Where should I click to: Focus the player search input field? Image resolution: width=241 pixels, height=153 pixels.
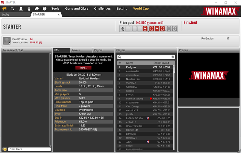pyautogui.click(x=146, y=57)
